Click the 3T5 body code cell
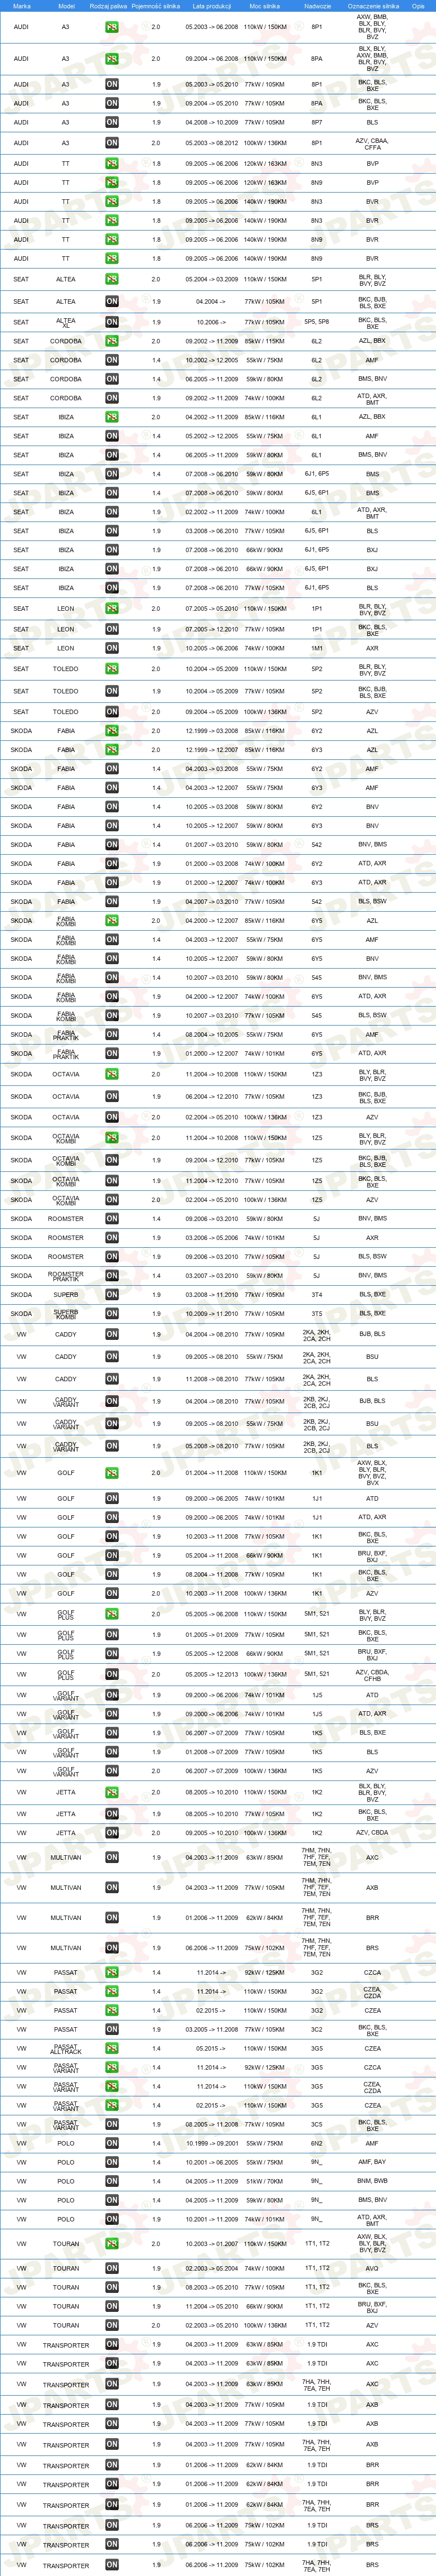The image size is (436, 2576). (x=316, y=1314)
